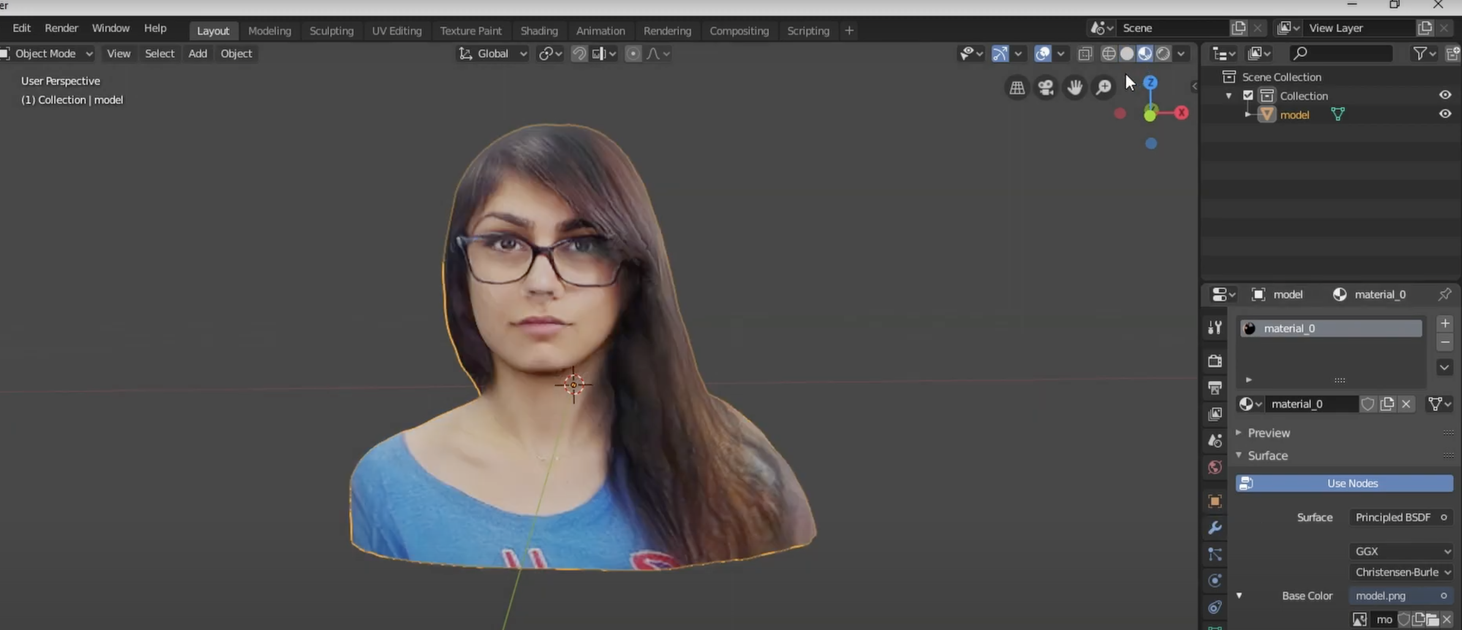The image size is (1462, 630).
Task: Open the Render menu
Action: [61, 28]
